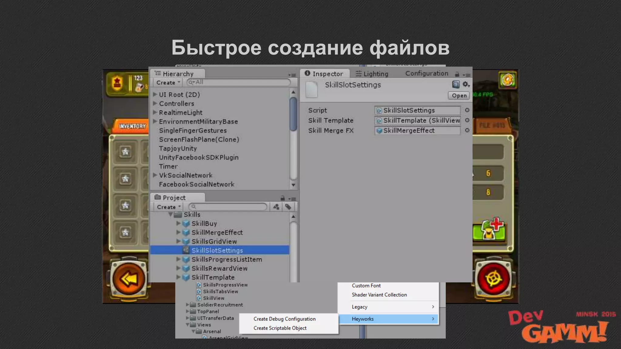Open Create dropdown in Project panel

(169, 207)
